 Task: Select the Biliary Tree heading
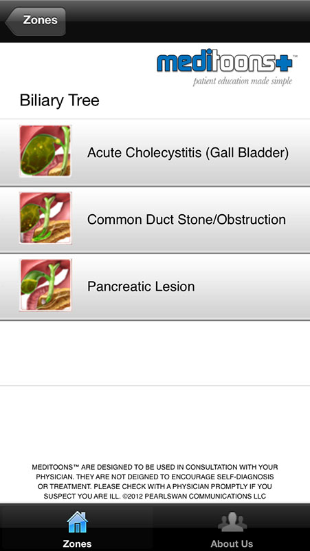60,101
